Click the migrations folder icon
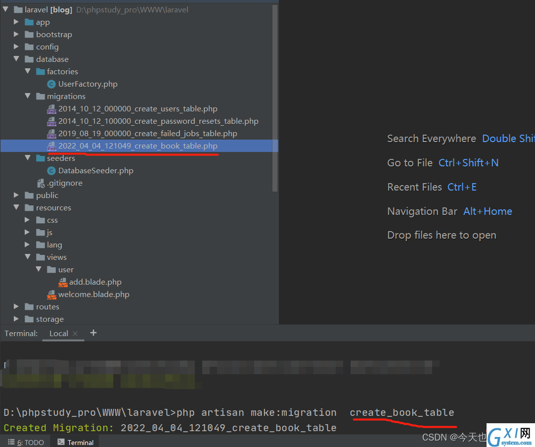The image size is (535, 447). (x=40, y=97)
